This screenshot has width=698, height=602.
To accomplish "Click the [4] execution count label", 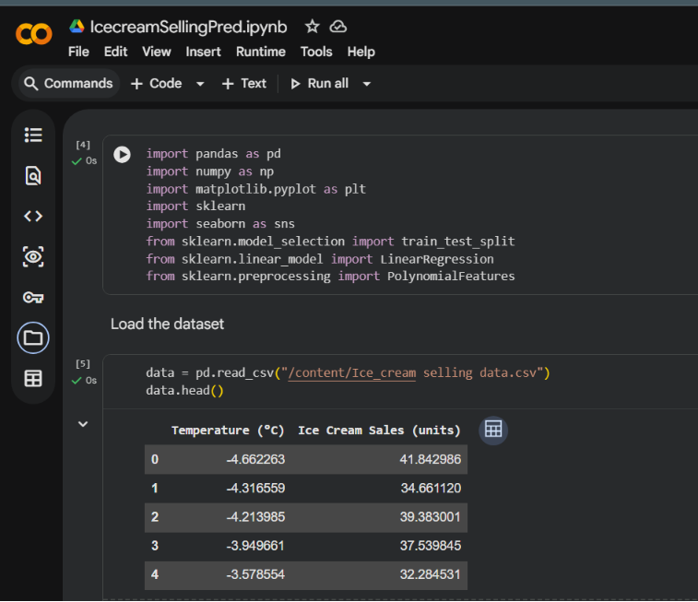I will (83, 145).
